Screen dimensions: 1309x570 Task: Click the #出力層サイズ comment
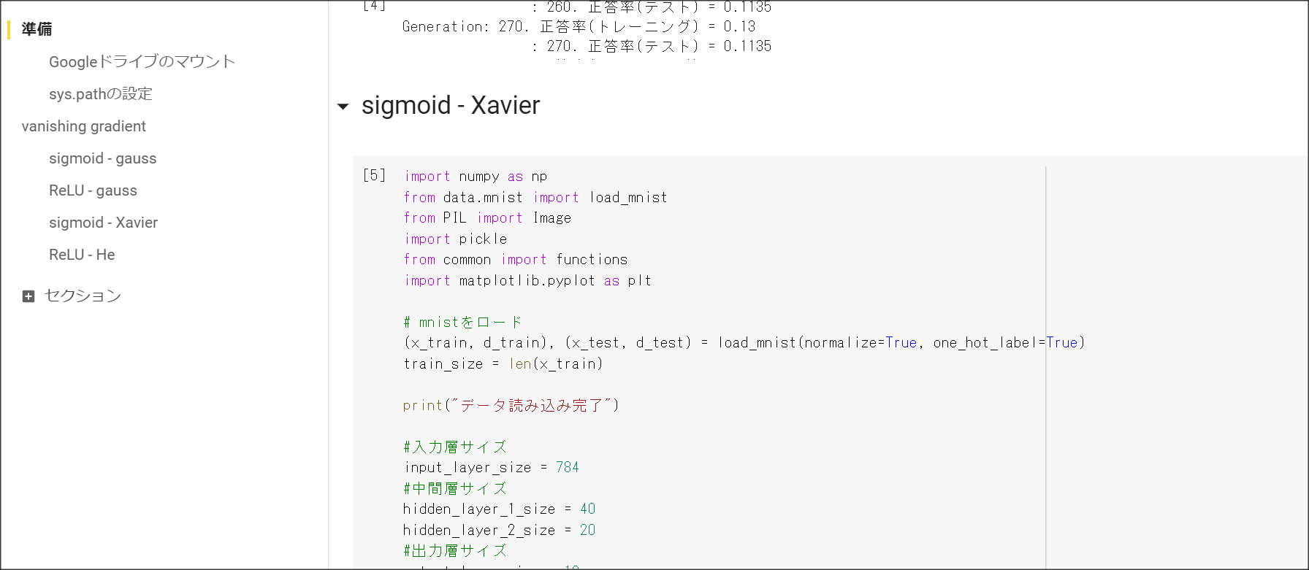(455, 551)
